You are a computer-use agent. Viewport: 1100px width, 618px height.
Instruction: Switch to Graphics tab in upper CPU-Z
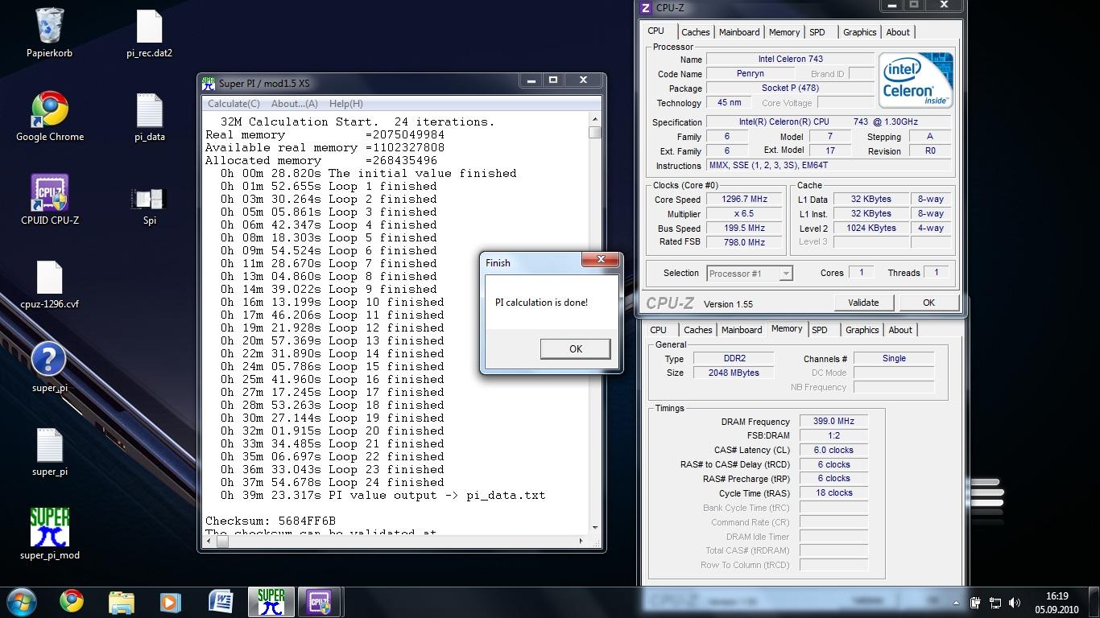click(860, 32)
